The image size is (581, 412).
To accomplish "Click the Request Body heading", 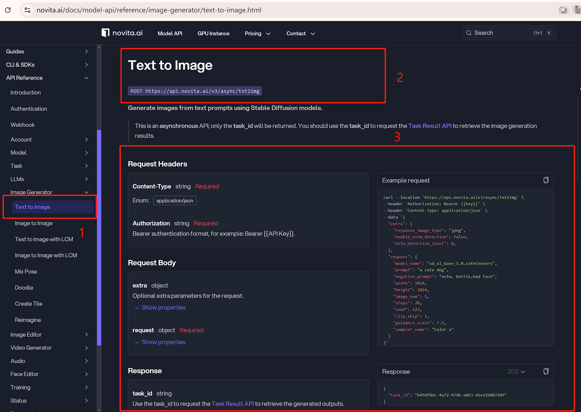I will (152, 263).
